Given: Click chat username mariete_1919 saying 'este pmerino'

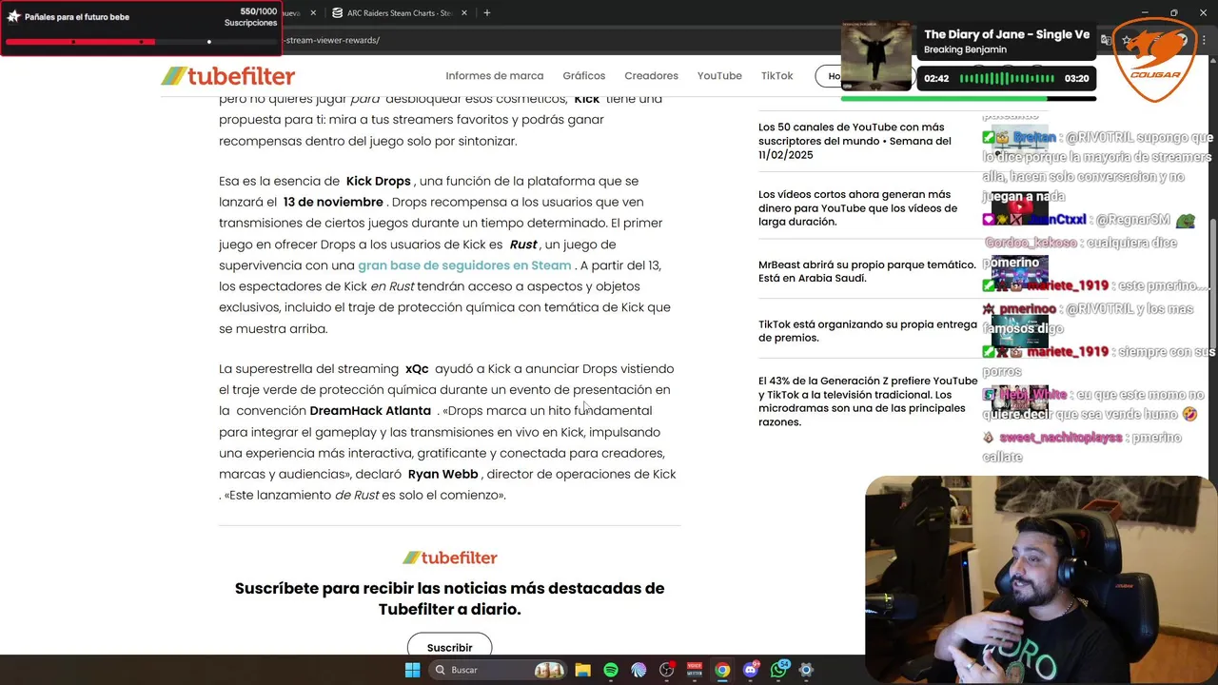Looking at the screenshot, I should (x=1067, y=285).
